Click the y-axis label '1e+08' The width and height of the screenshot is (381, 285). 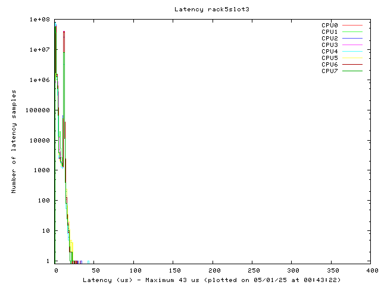coord(40,20)
